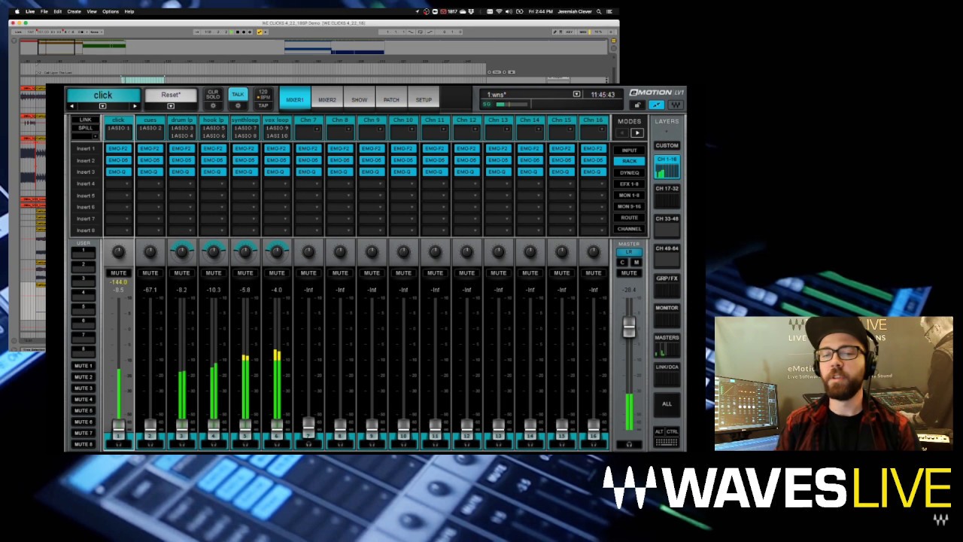963x542 pixels.
Task: Click the CLR SOLO button
Action: coord(213,94)
